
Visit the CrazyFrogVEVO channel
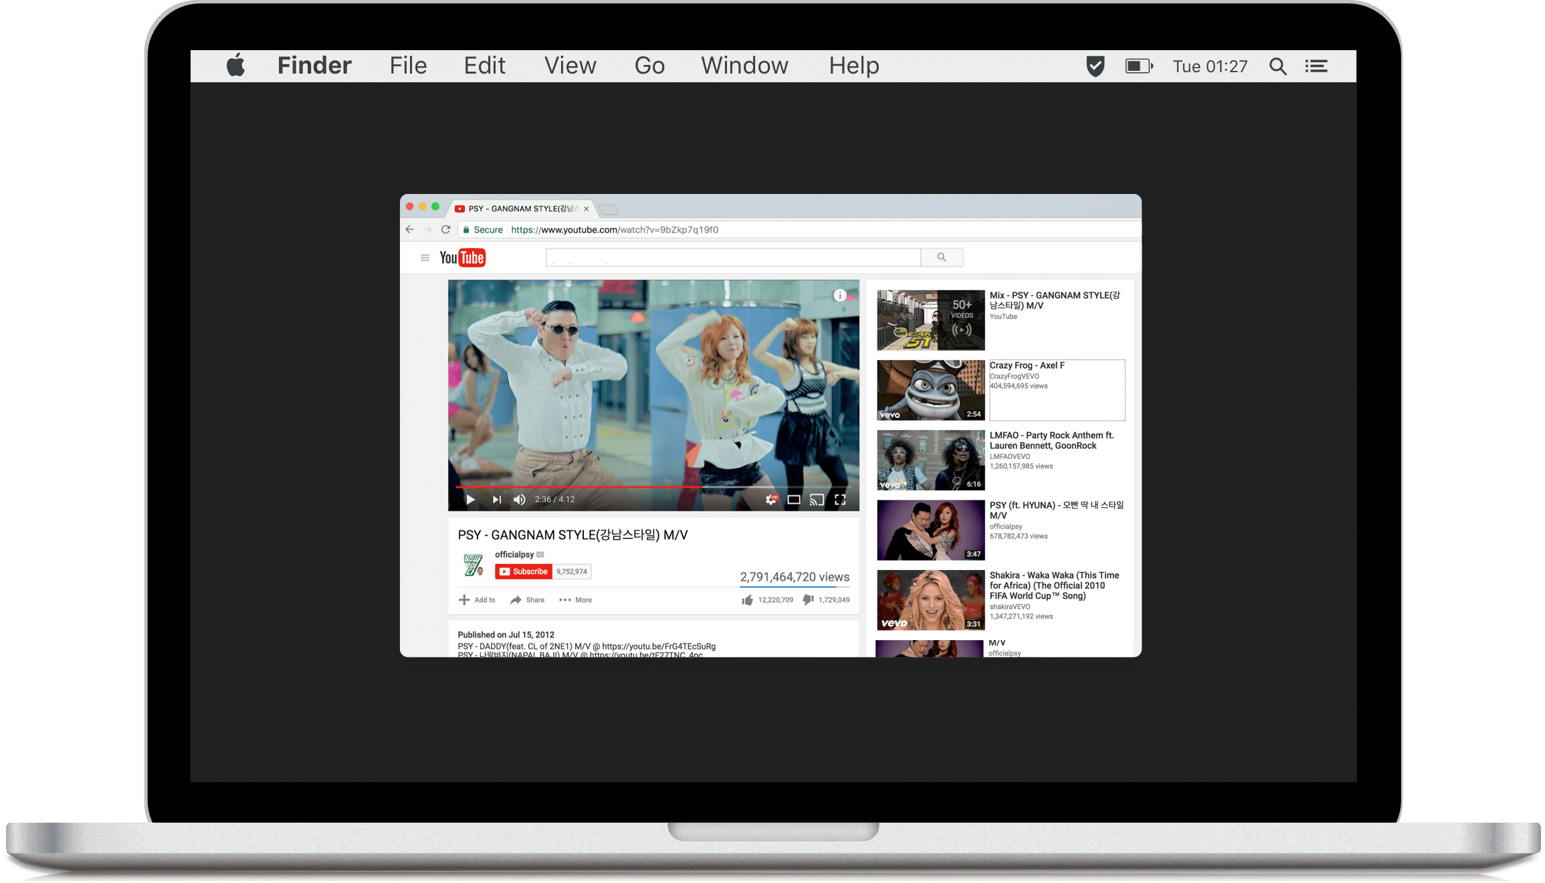1015,376
